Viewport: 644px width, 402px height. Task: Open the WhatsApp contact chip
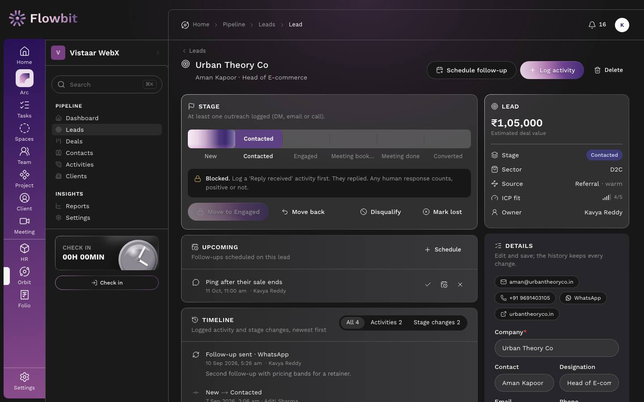point(583,298)
